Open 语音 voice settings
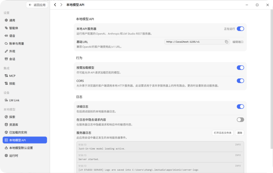The width and height of the screenshot is (273, 173). (25, 36)
